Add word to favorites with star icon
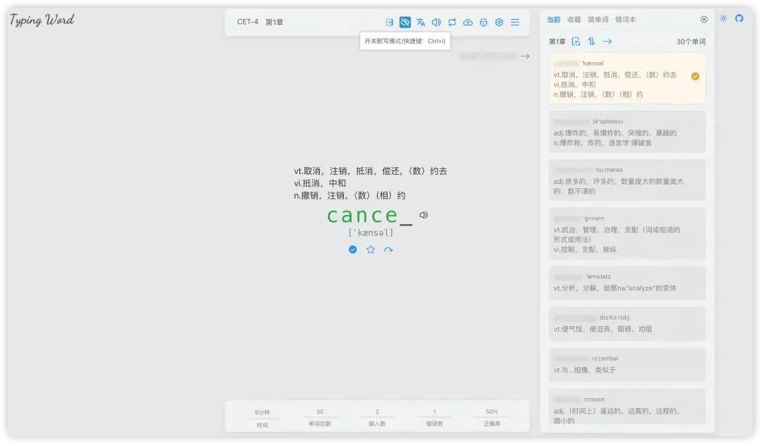The width and height of the screenshot is (761, 444). [x=371, y=249]
